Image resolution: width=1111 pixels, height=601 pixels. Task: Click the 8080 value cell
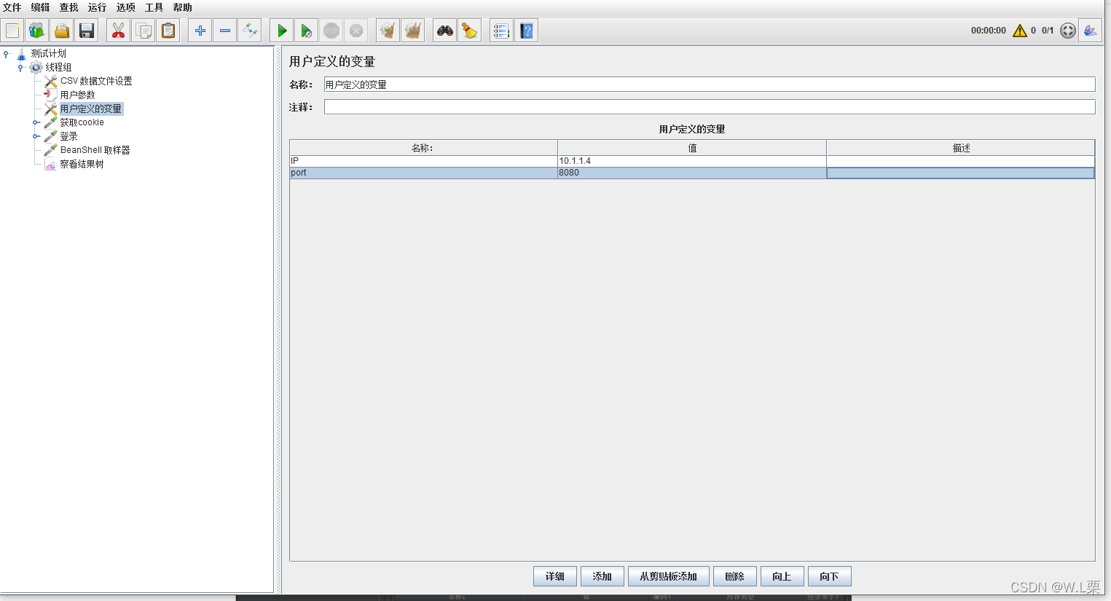pyautogui.click(x=692, y=173)
